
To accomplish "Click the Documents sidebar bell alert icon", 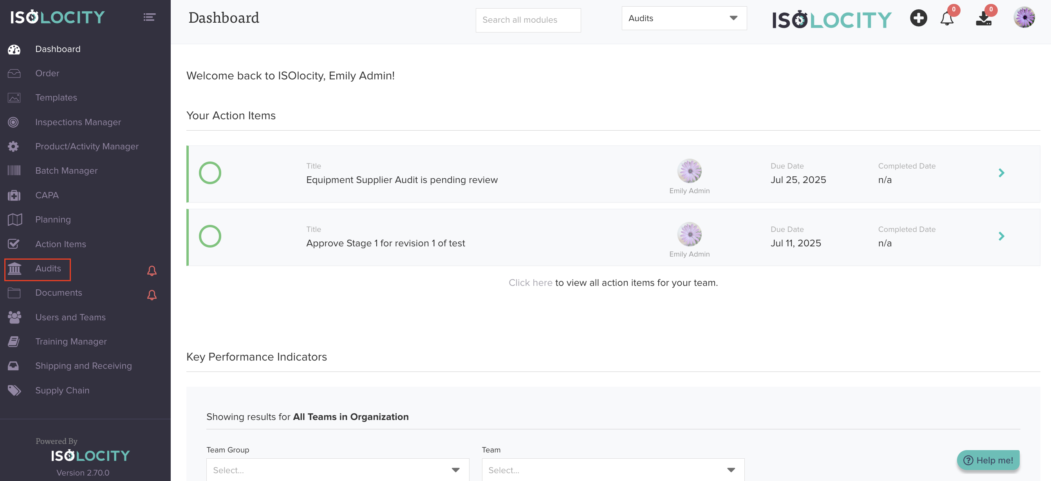I will (x=152, y=294).
